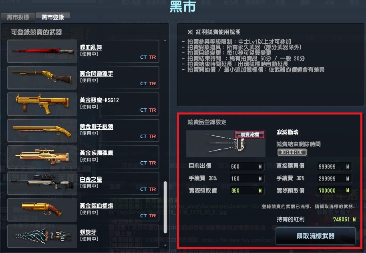This screenshot has width=366, height=253.
Task: Switch to the 黑市投標 tab
Action: click(18, 17)
